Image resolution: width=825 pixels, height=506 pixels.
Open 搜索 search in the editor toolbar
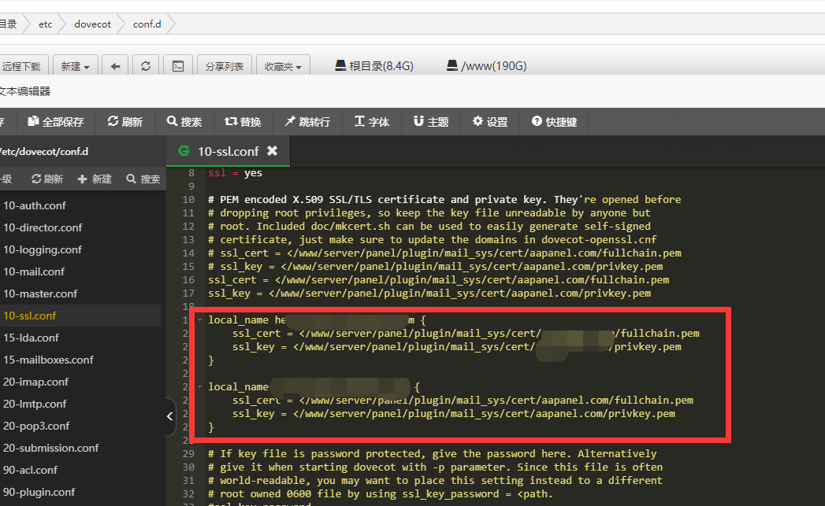pos(184,122)
